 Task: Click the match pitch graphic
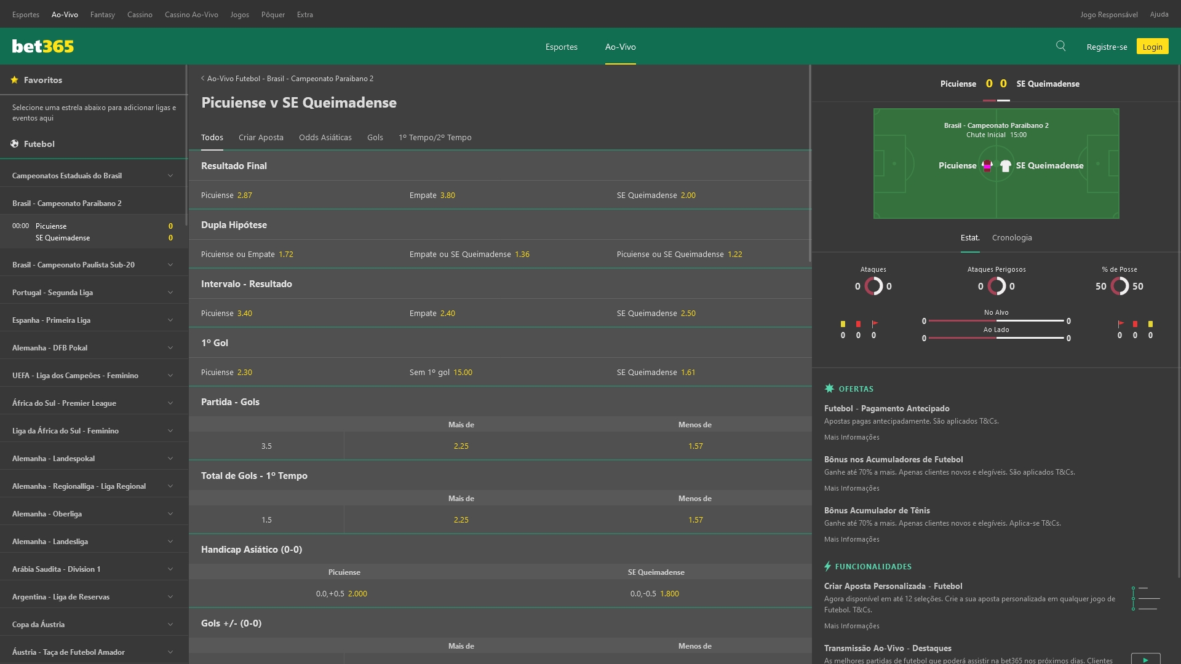[996, 164]
